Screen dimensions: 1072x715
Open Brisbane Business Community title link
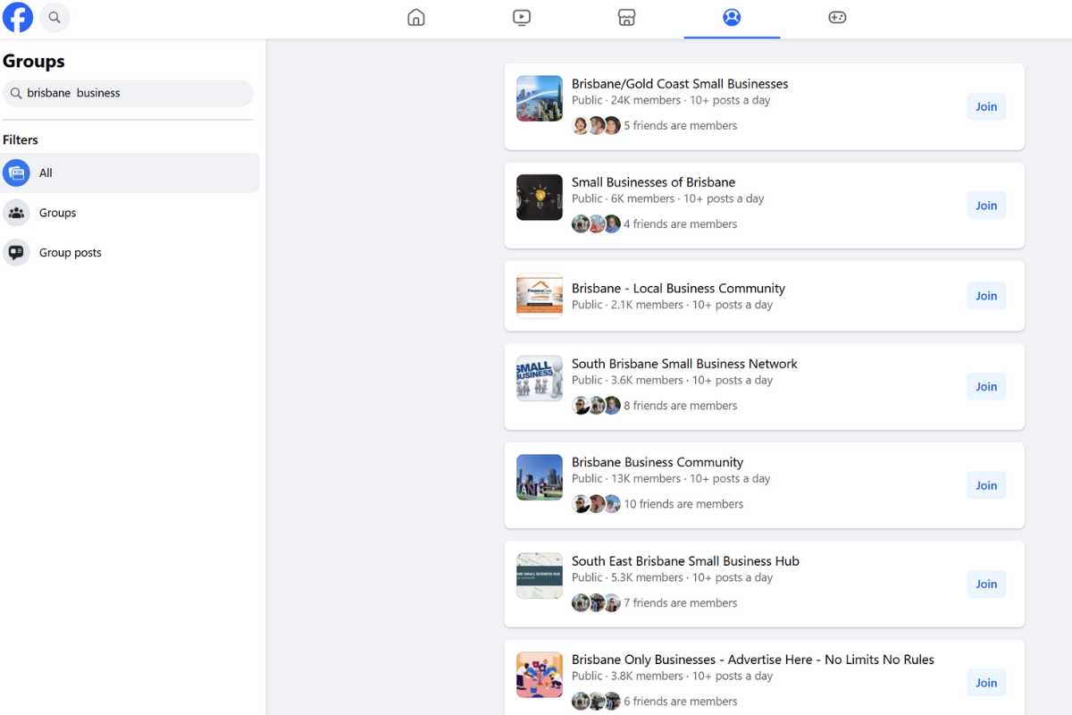[x=657, y=462]
